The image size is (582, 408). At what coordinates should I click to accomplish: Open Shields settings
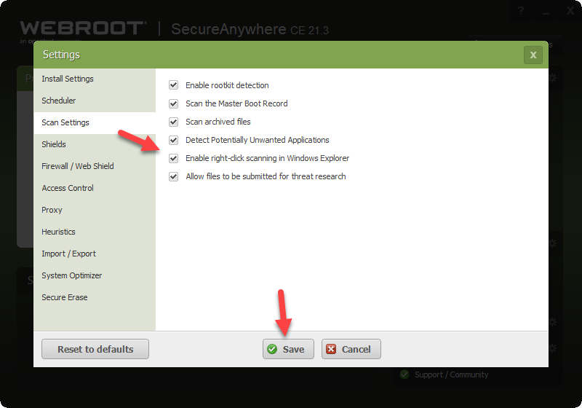(95, 144)
